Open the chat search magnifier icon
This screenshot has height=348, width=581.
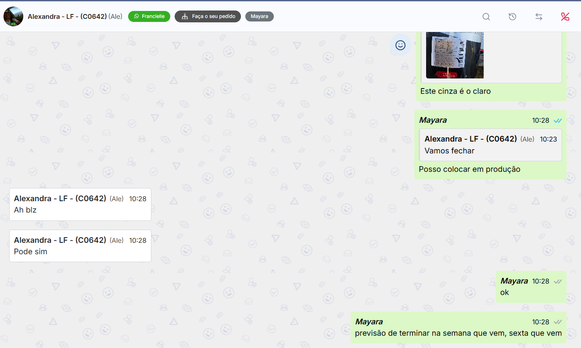tap(486, 17)
